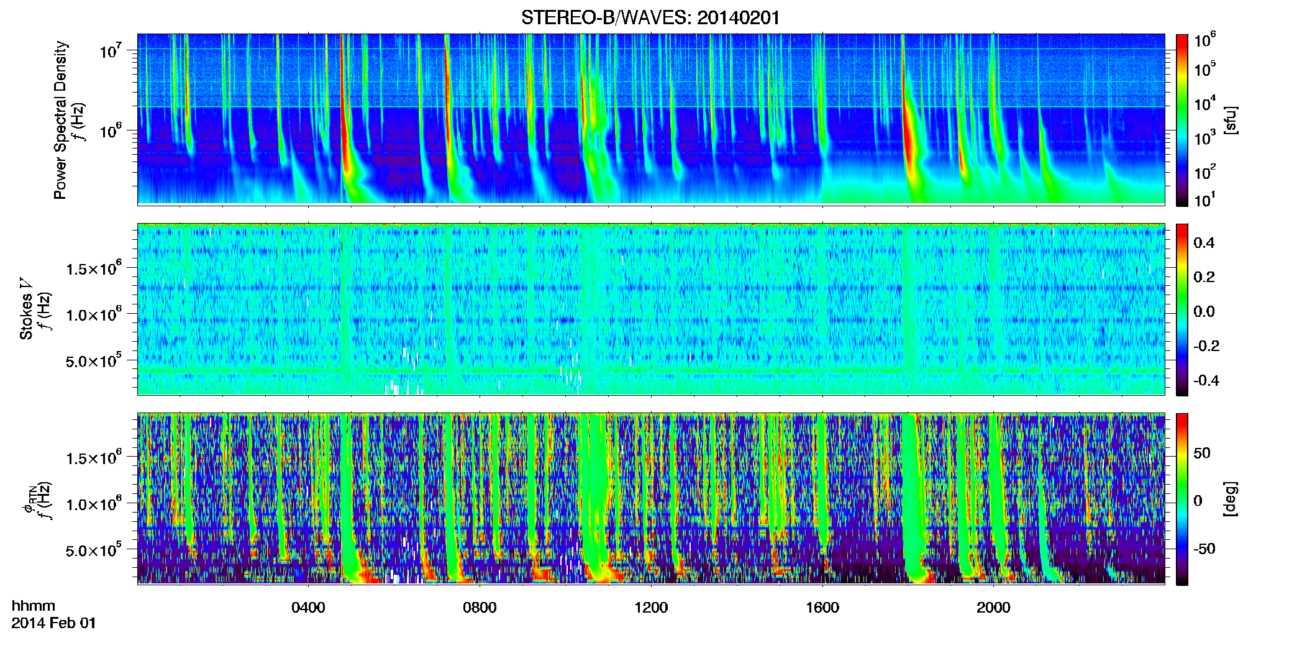Click the -0.4 value on Stokes color bar
The image size is (1302, 671).
point(1206,380)
